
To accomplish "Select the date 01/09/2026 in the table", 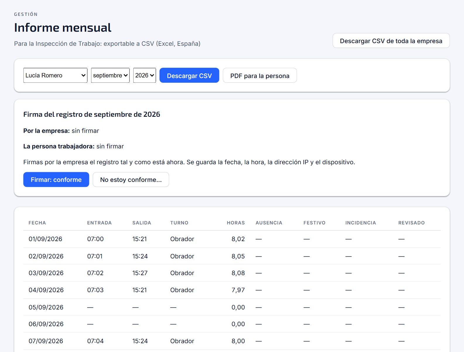I will [45, 239].
